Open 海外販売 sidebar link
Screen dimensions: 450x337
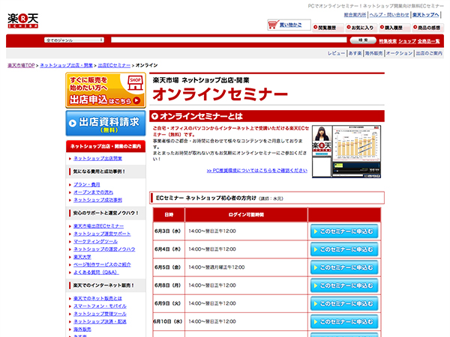(x=82, y=330)
